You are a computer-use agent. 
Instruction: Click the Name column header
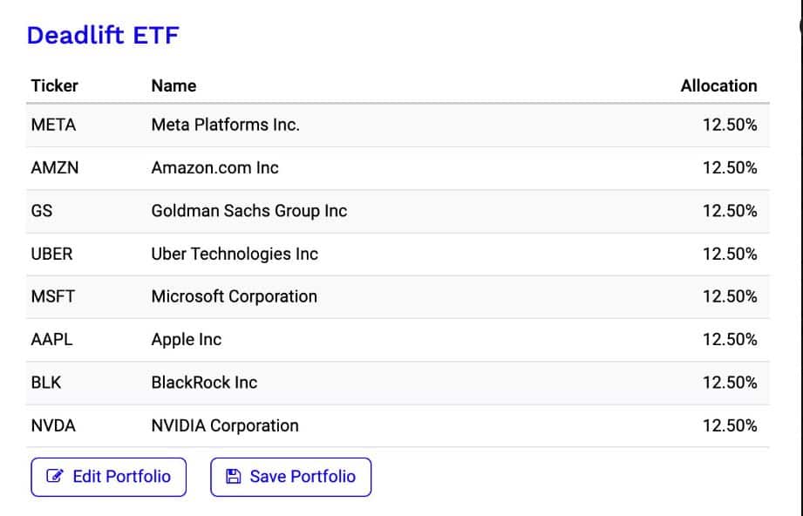(x=174, y=85)
